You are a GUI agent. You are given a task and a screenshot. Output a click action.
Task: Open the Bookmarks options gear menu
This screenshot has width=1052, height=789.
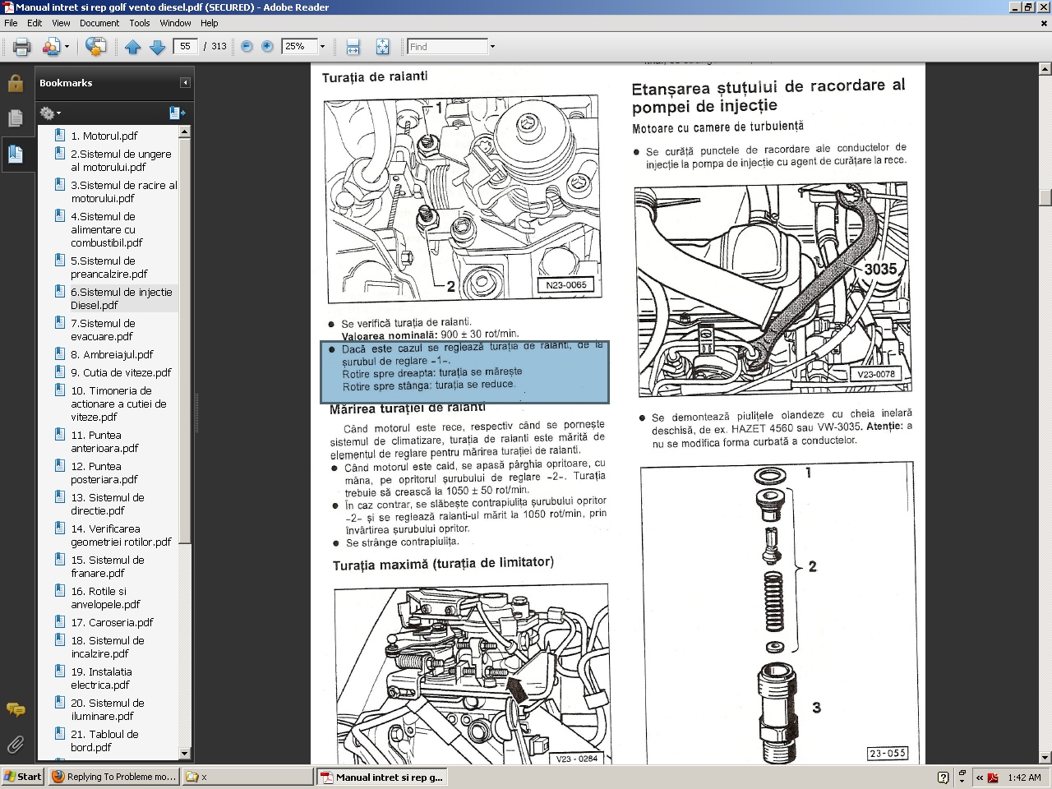pyautogui.click(x=49, y=113)
